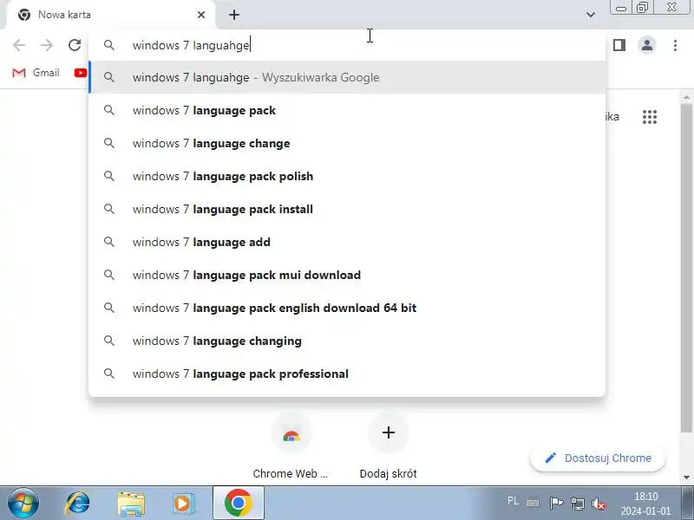Open the user profile menu
Screen dimensions: 694x520
pos(647,45)
